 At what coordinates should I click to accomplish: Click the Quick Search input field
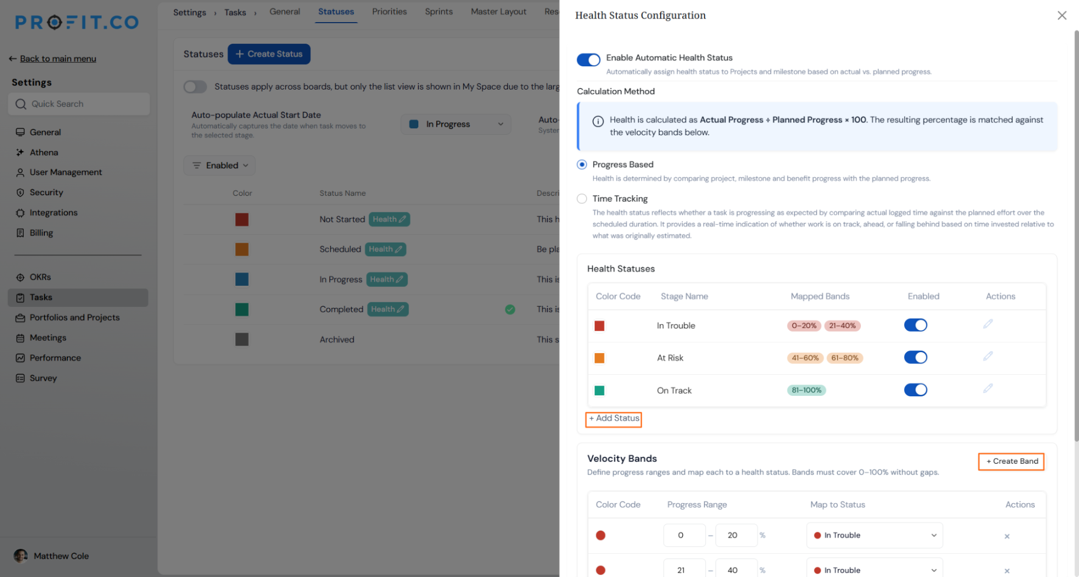pos(79,104)
